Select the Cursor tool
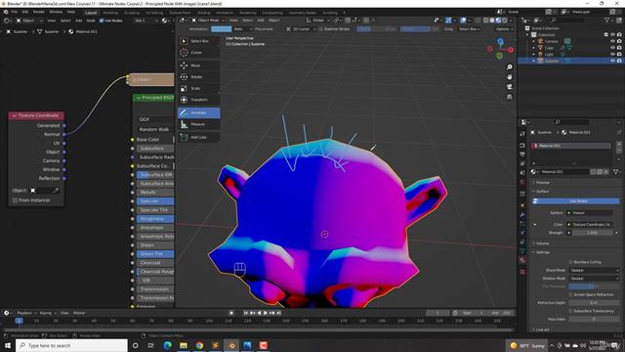625x352 pixels. point(198,52)
